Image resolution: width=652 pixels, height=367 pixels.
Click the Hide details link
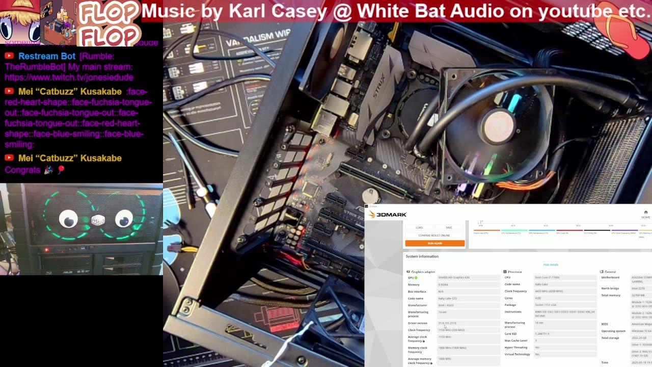click(x=551, y=265)
